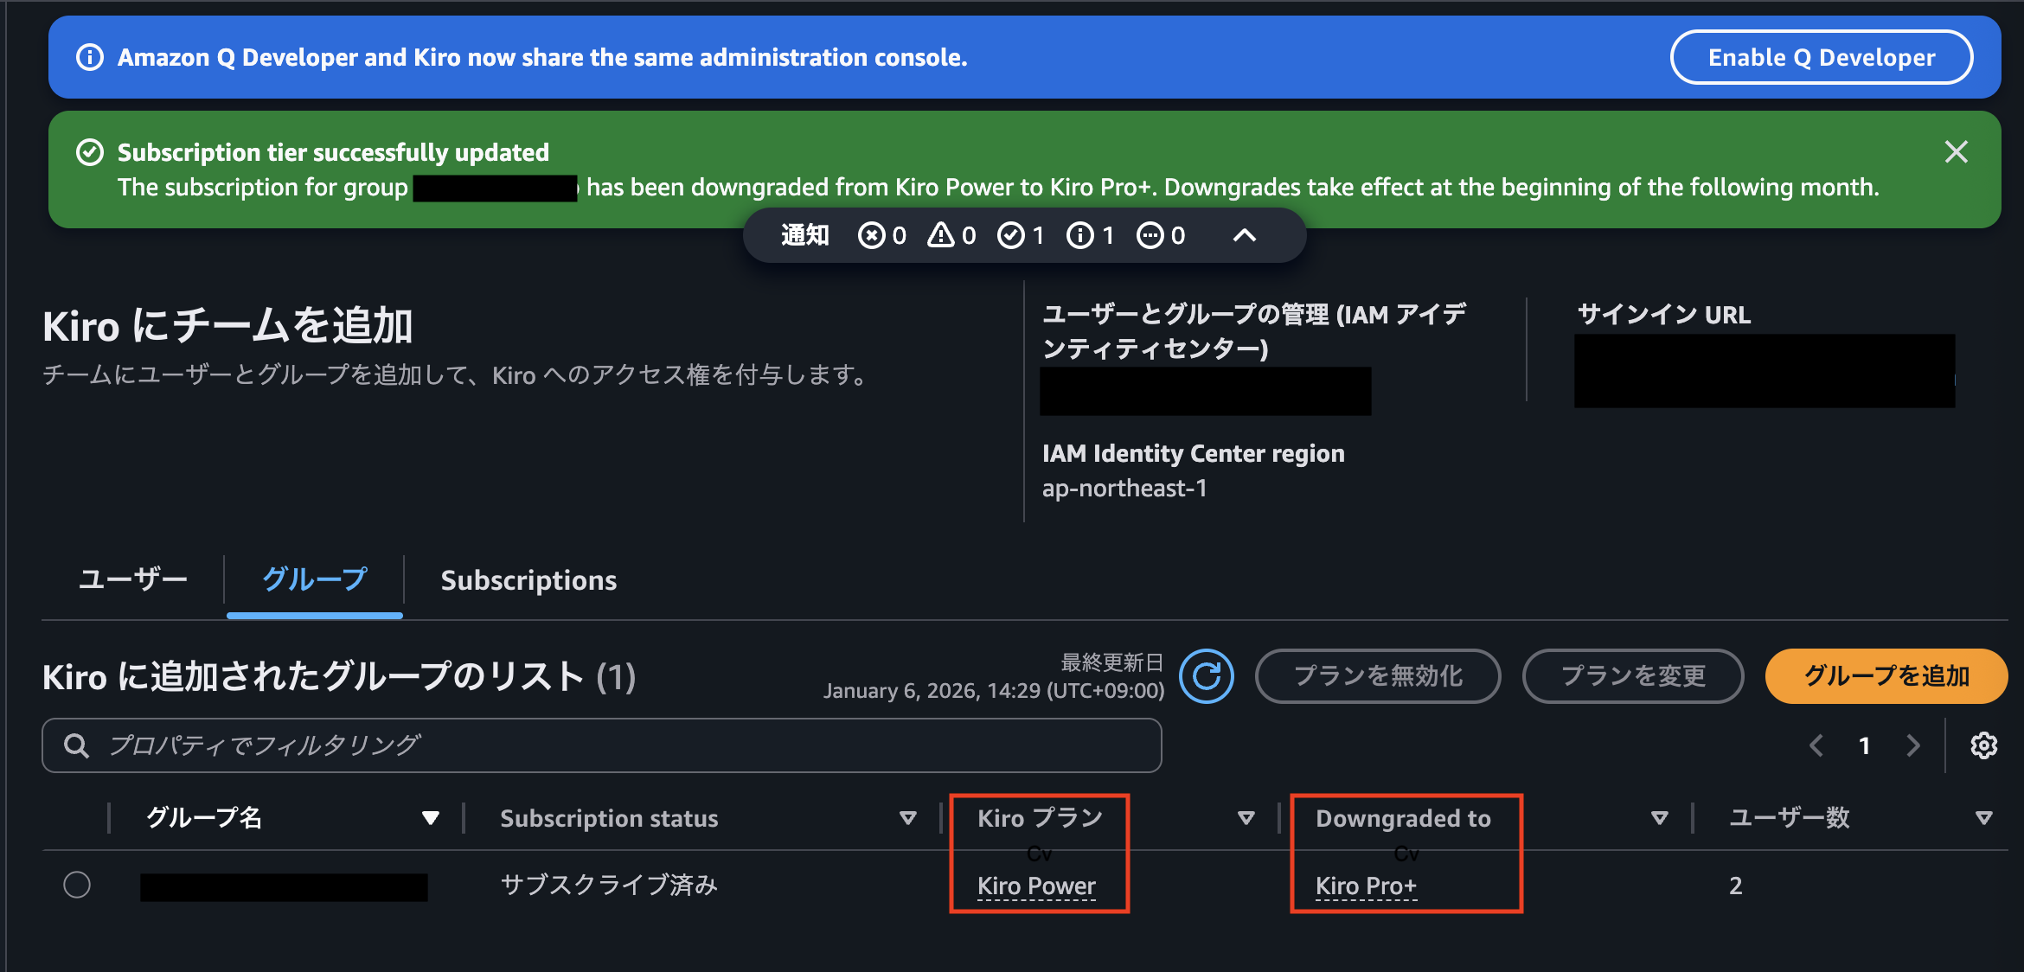
Task: Go to next page with right pagination arrow
Action: (x=1912, y=745)
